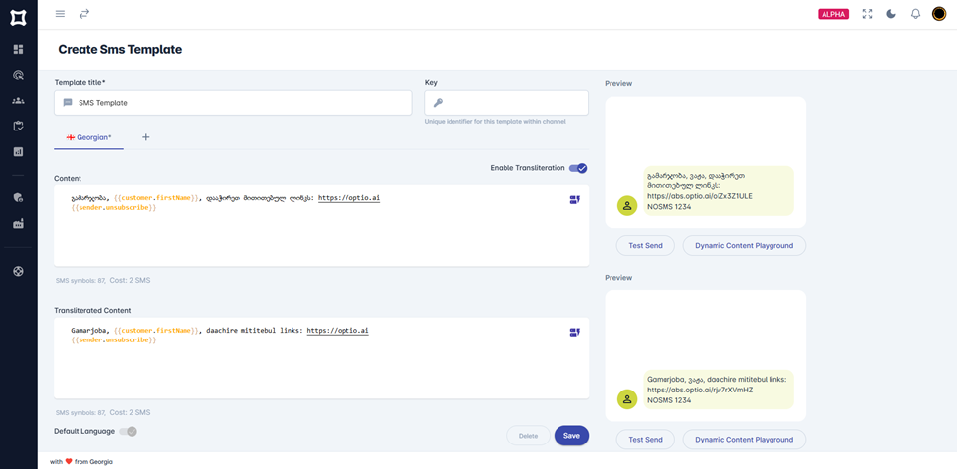
Task: Click the Delete button
Action: (528, 436)
